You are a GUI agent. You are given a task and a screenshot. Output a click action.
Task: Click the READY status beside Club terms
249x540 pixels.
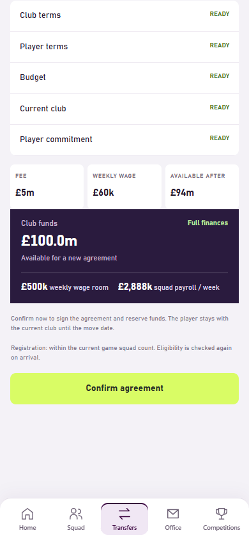pos(220,14)
